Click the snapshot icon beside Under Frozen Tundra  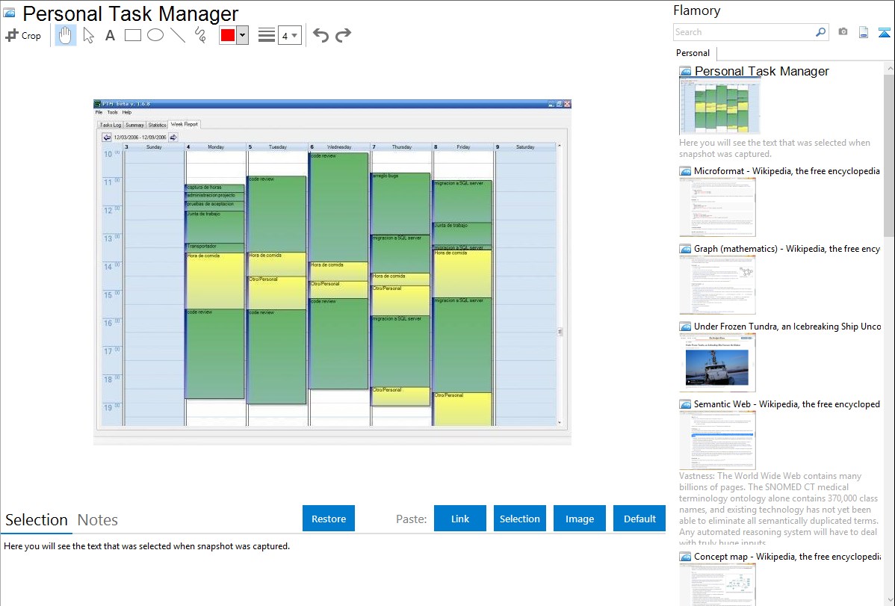point(685,327)
